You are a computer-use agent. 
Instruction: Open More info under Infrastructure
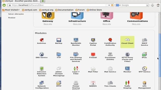pyautogui.click(x=77, y=24)
